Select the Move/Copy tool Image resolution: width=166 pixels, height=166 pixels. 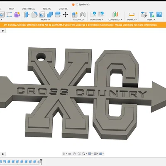click(65, 15)
